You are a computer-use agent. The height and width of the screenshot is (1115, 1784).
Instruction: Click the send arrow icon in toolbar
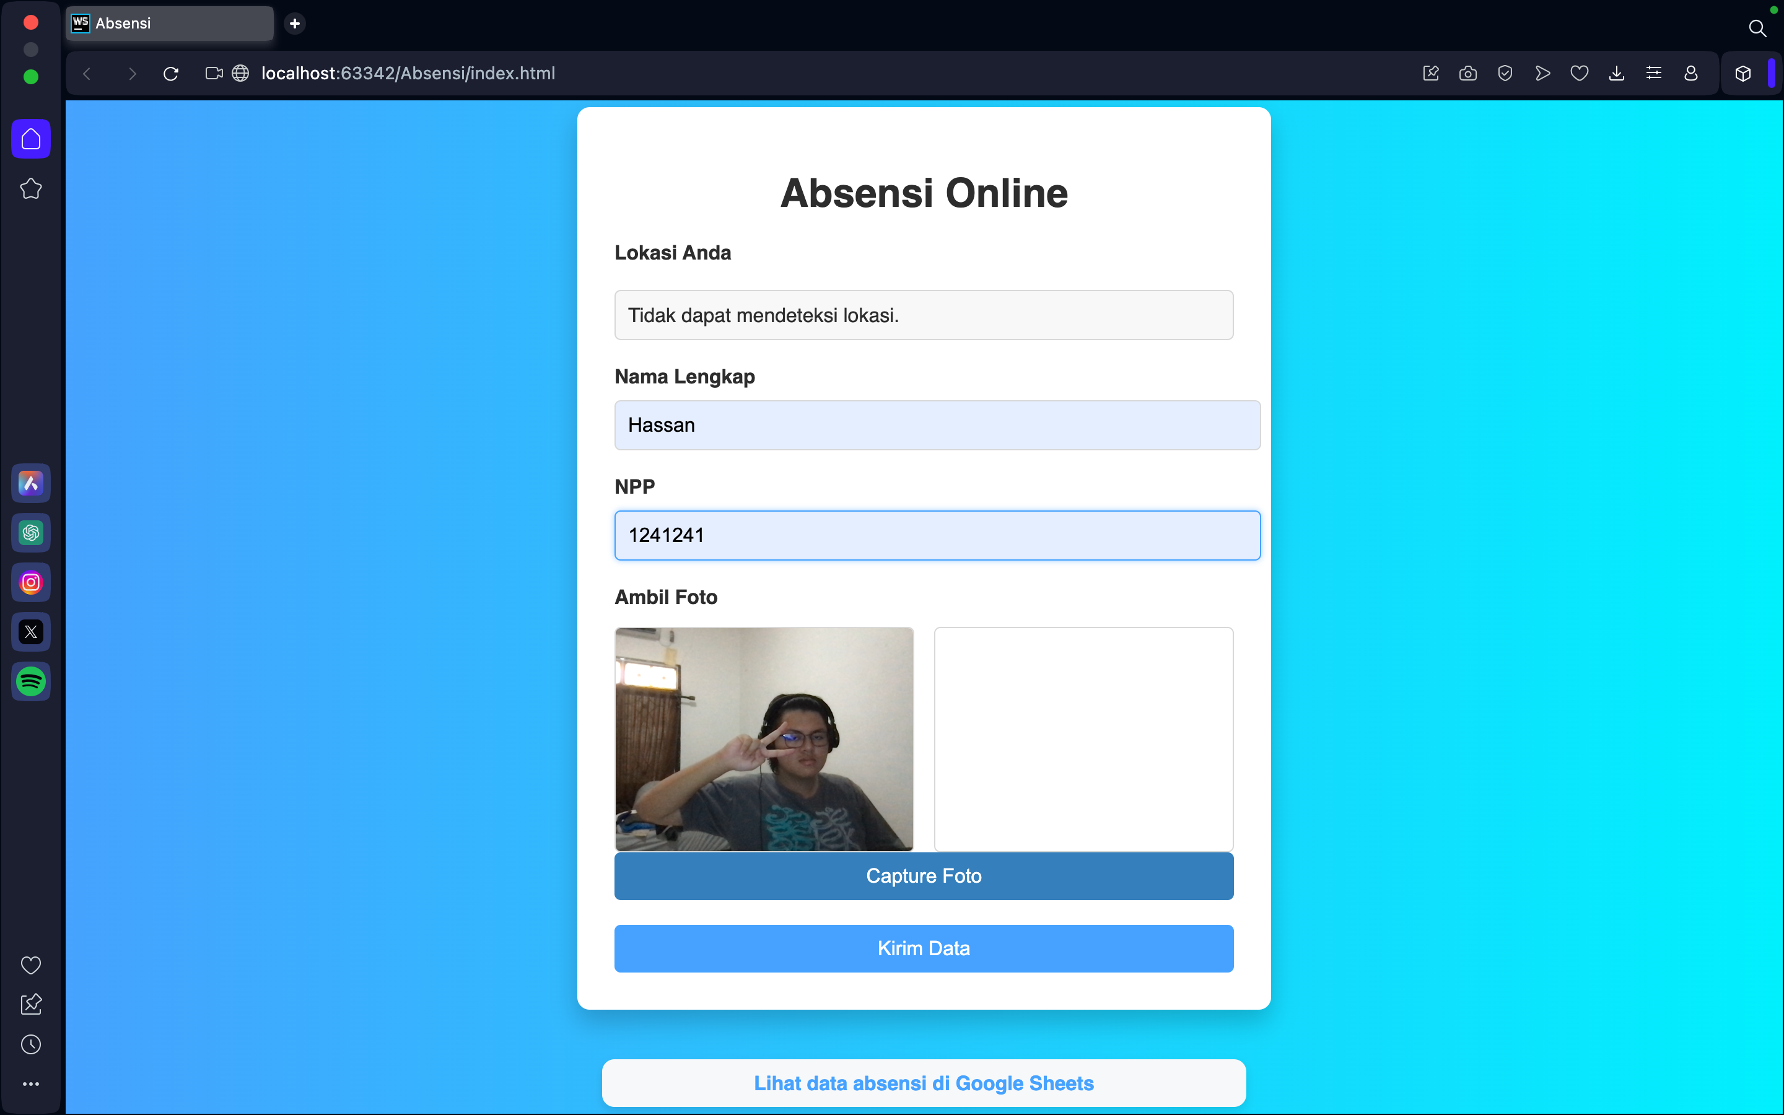coord(1542,73)
